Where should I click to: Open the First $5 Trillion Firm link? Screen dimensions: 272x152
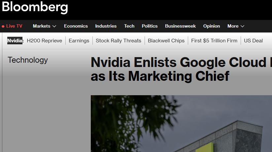point(214,41)
